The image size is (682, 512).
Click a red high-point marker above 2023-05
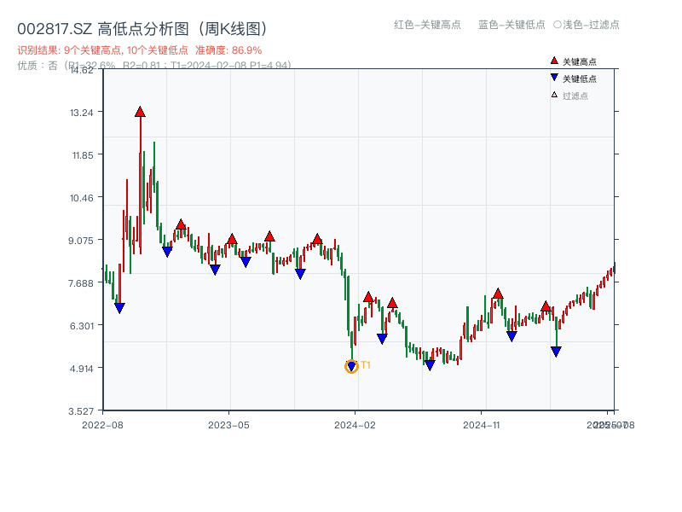[x=230, y=237]
